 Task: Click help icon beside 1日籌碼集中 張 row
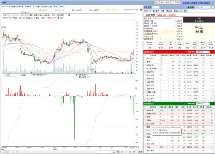coord(167,28)
